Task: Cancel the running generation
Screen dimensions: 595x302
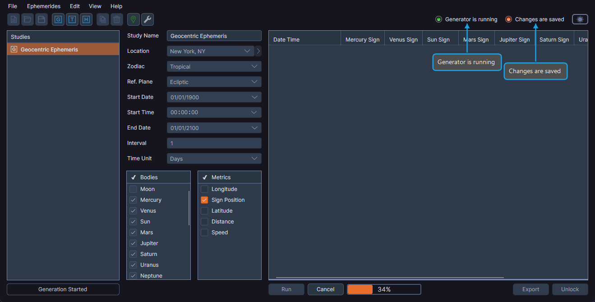Action: 325,289
